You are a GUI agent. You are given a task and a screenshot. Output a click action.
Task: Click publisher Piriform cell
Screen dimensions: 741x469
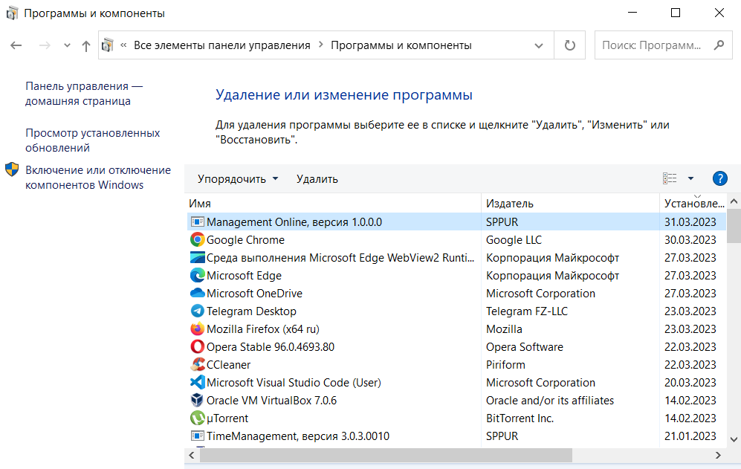[505, 364]
